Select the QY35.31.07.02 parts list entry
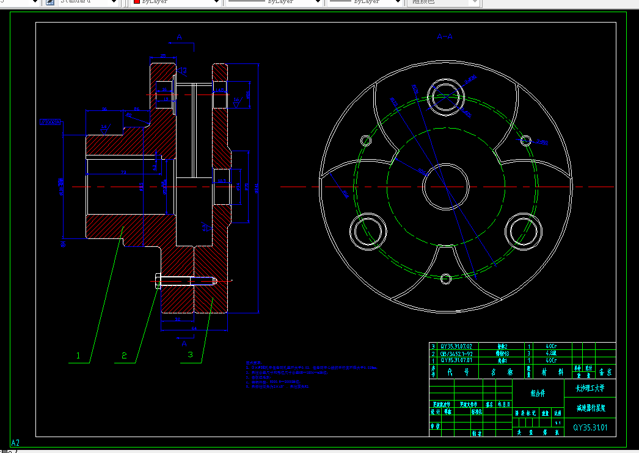 point(456,346)
